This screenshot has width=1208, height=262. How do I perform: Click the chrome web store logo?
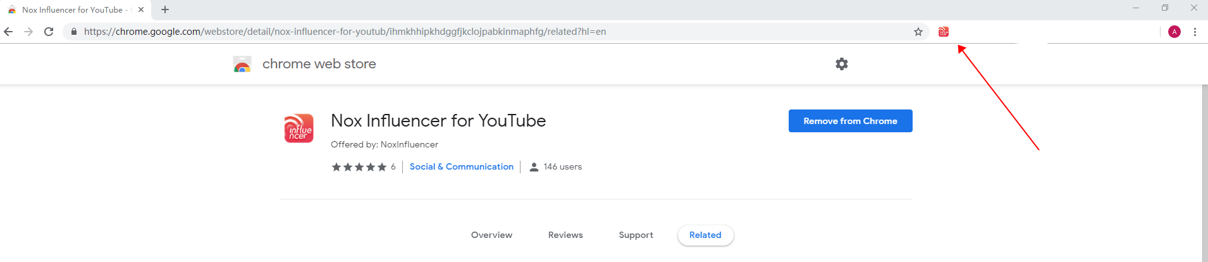click(x=242, y=64)
